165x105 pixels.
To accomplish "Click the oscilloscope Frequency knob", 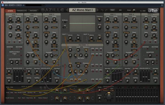I will click(99, 19).
